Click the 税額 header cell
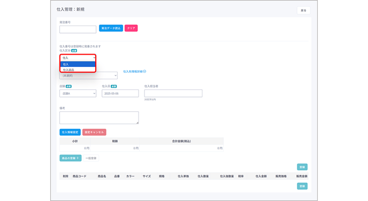368x201 pixels. tap(115, 142)
